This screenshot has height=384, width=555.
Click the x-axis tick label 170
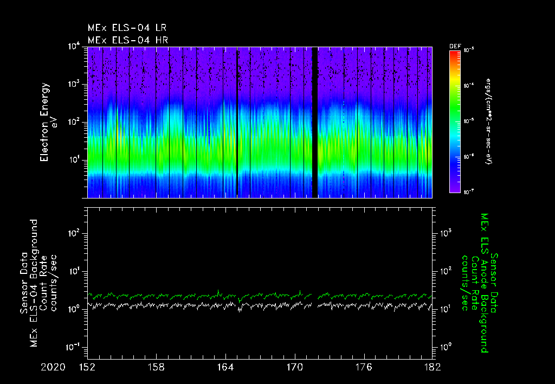click(x=295, y=367)
